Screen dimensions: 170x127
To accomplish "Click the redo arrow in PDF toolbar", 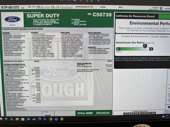I will coord(109,1).
